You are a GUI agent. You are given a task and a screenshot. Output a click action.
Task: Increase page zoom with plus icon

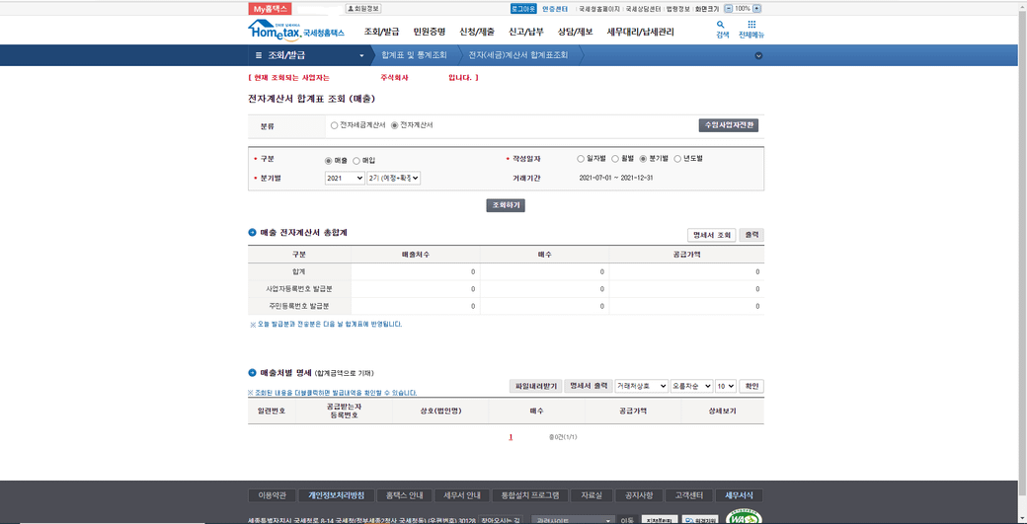tap(757, 9)
